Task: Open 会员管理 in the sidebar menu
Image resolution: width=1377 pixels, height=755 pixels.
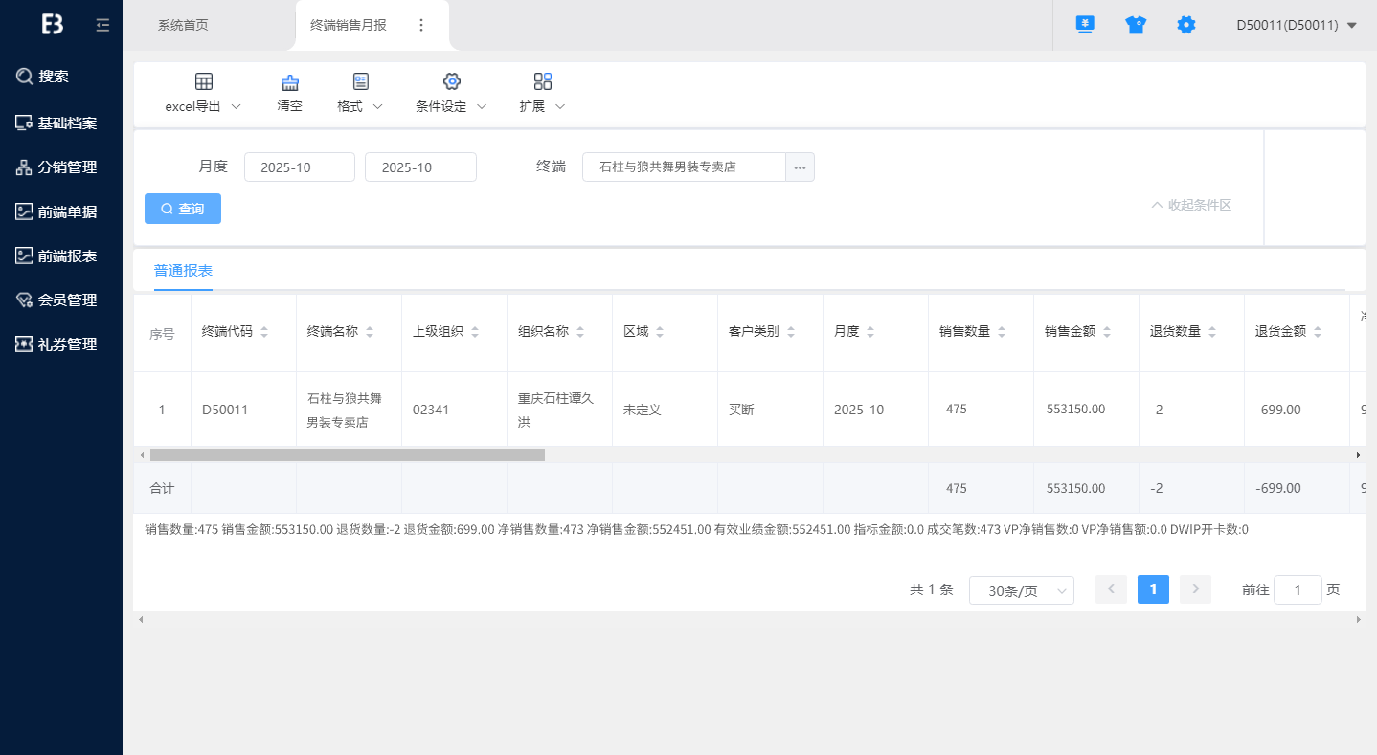Action: coord(67,300)
